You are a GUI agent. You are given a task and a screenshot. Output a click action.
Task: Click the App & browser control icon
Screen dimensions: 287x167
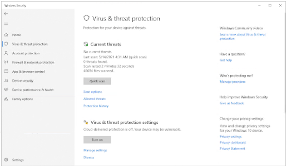tap(6, 72)
